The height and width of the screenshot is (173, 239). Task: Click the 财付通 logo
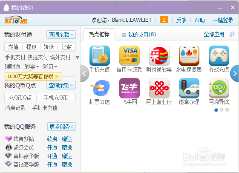click(x=16, y=20)
